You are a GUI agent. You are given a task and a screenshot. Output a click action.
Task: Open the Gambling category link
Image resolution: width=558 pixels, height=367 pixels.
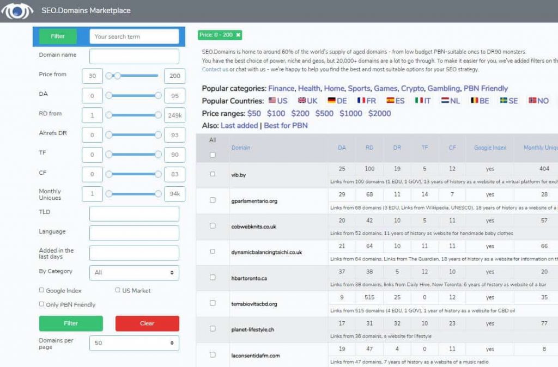pos(444,88)
